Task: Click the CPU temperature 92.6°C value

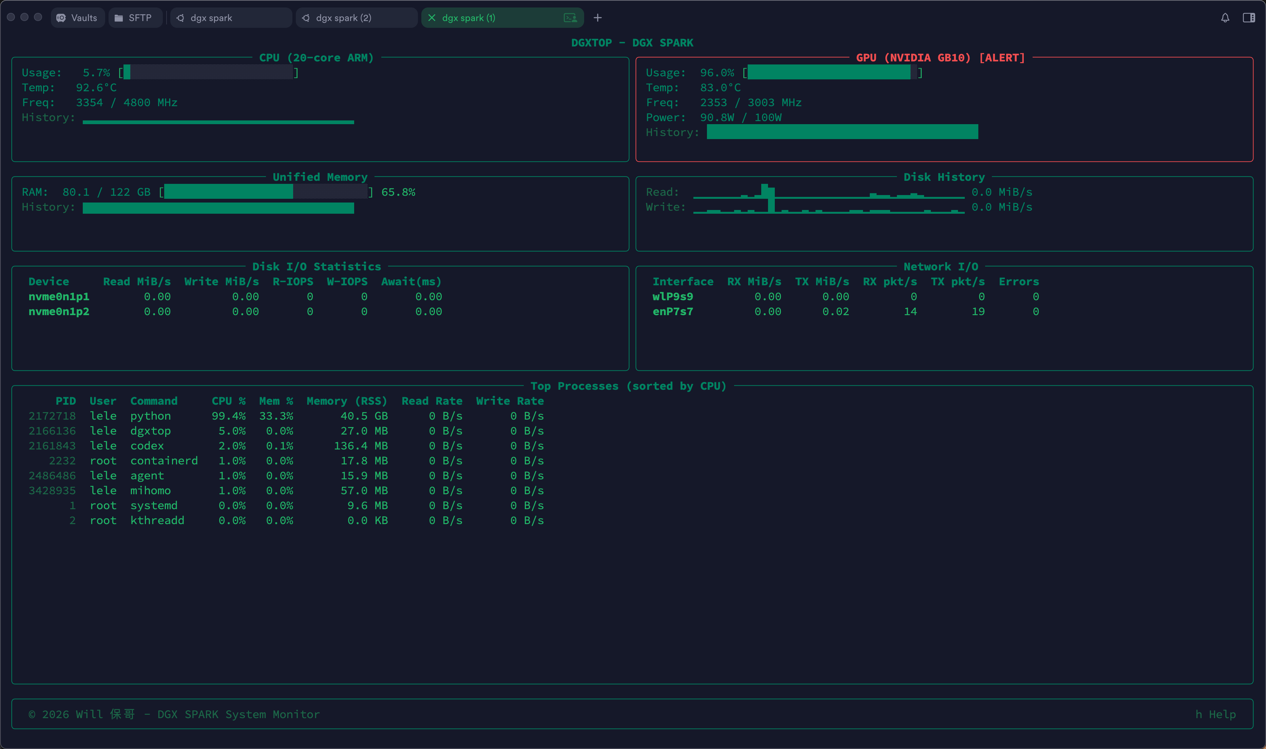Action: pos(96,87)
